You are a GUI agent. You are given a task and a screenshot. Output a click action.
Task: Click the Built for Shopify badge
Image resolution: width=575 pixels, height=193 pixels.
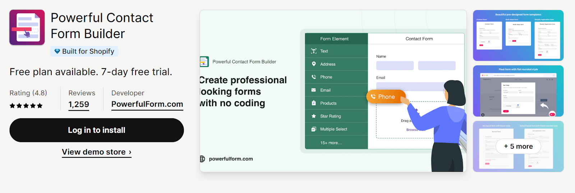[x=84, y=51]
